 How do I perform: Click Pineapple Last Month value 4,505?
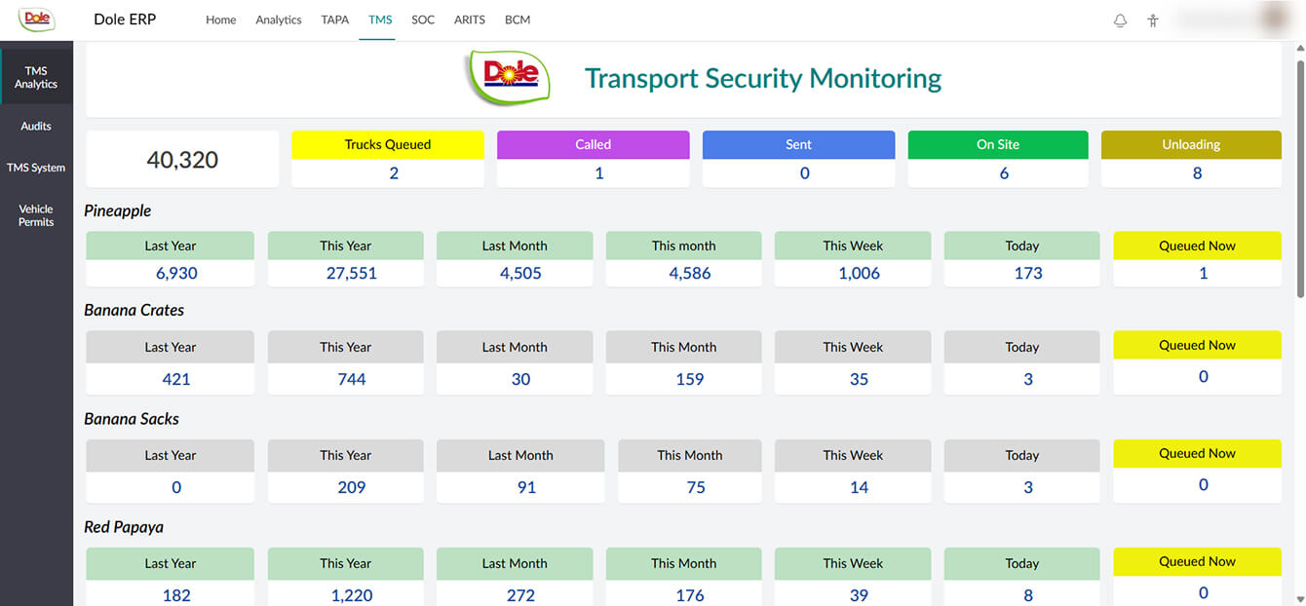(520, 274)
